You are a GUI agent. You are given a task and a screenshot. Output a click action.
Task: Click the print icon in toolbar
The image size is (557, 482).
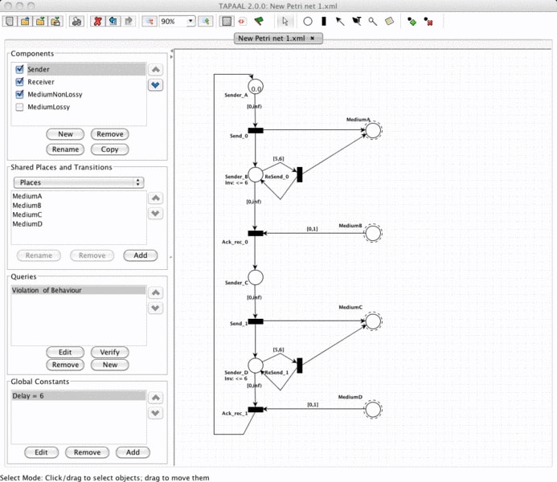click(76, 22)
